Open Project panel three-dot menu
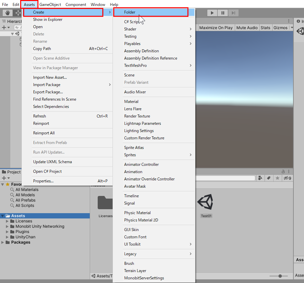 click(289, 171)
